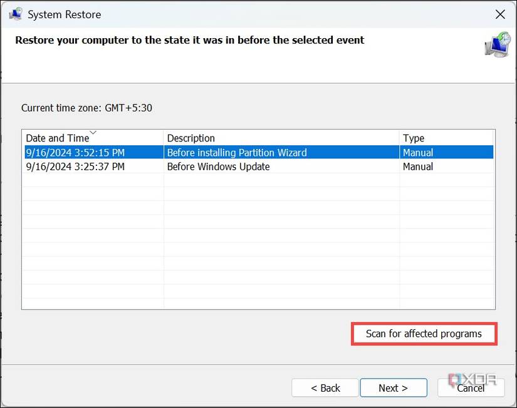This screenshot has height=408, width=517.
Task: Click the Current time zone label
Action: 86,108
